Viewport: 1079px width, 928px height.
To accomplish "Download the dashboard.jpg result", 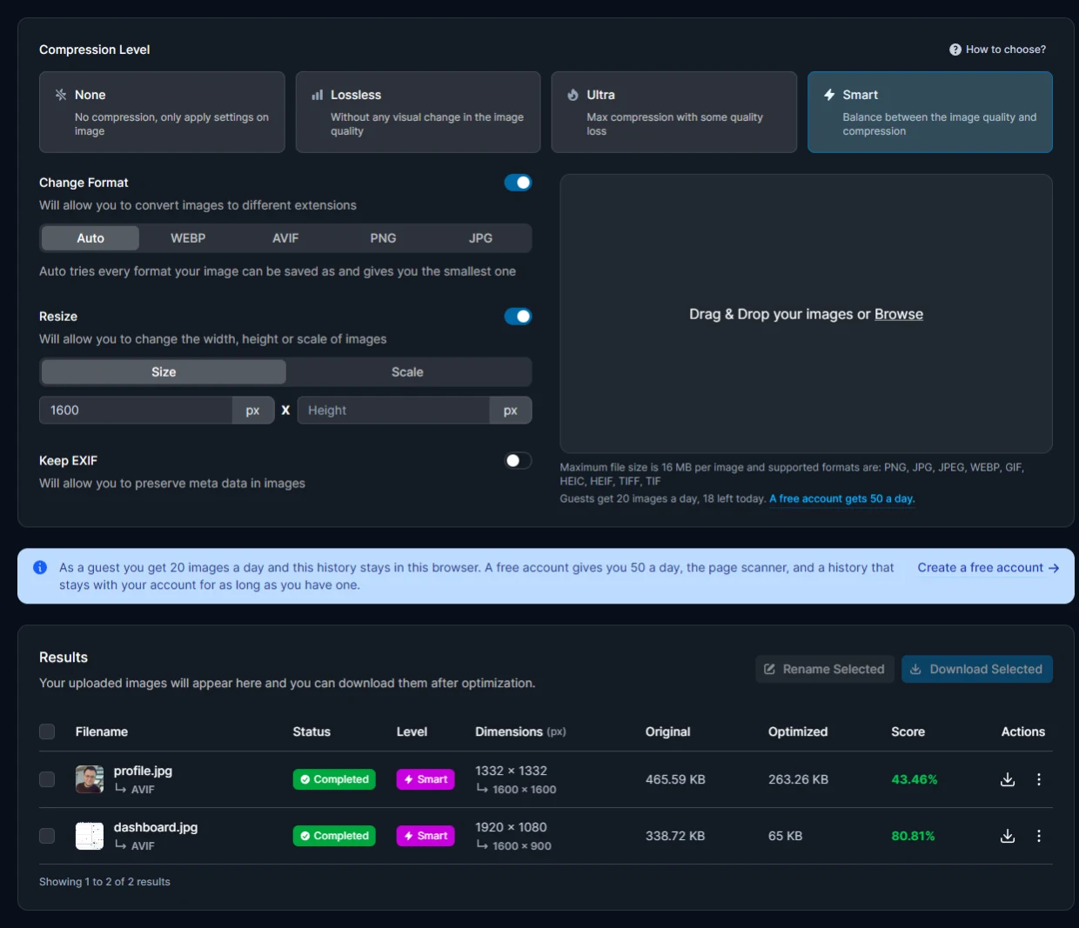I will pos(1008,836).
